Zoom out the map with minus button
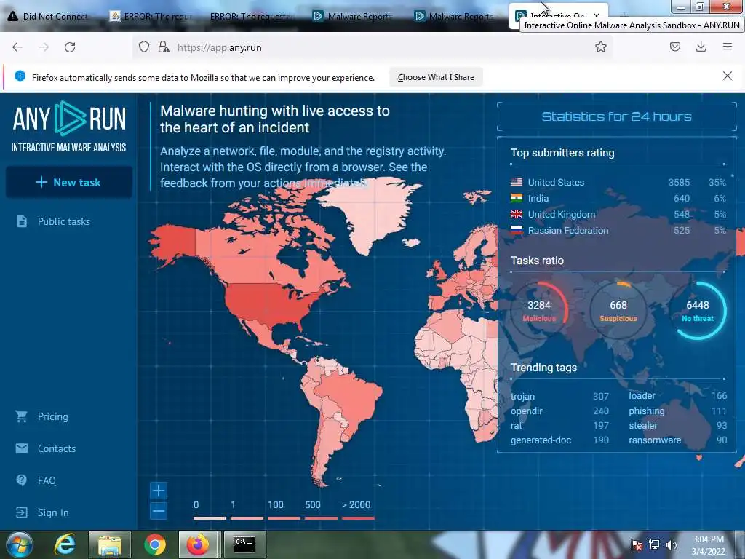The height and width of the screenshot is (559, 745). (159, 512)
